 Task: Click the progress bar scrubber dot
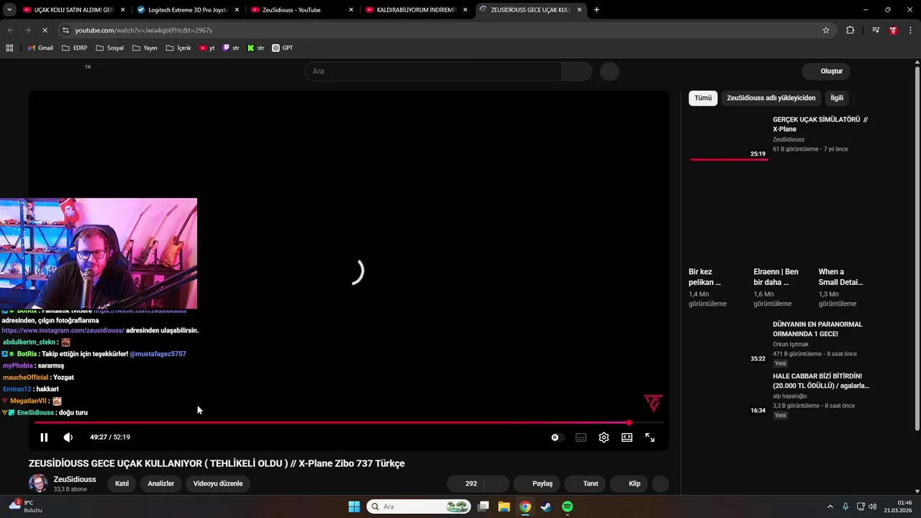point(629,422)
